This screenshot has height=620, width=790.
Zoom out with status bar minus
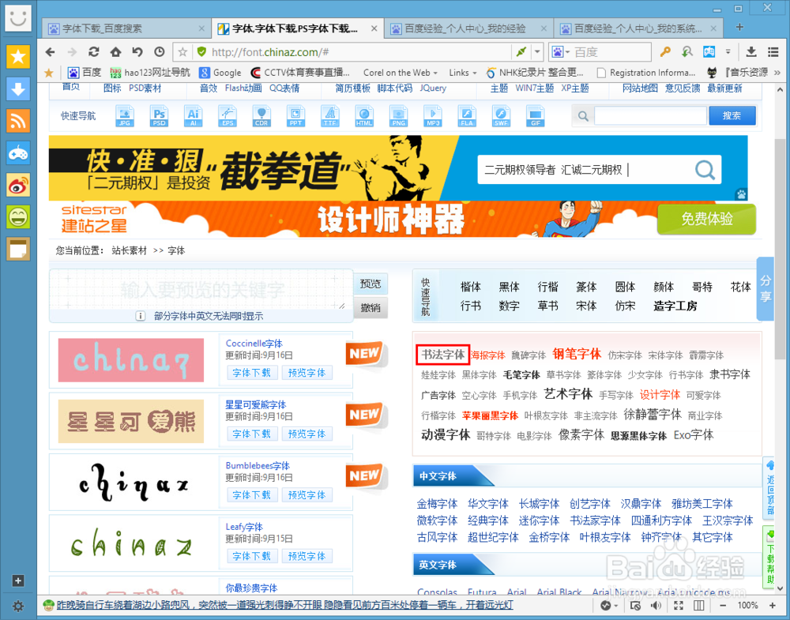tap(723, 606)
